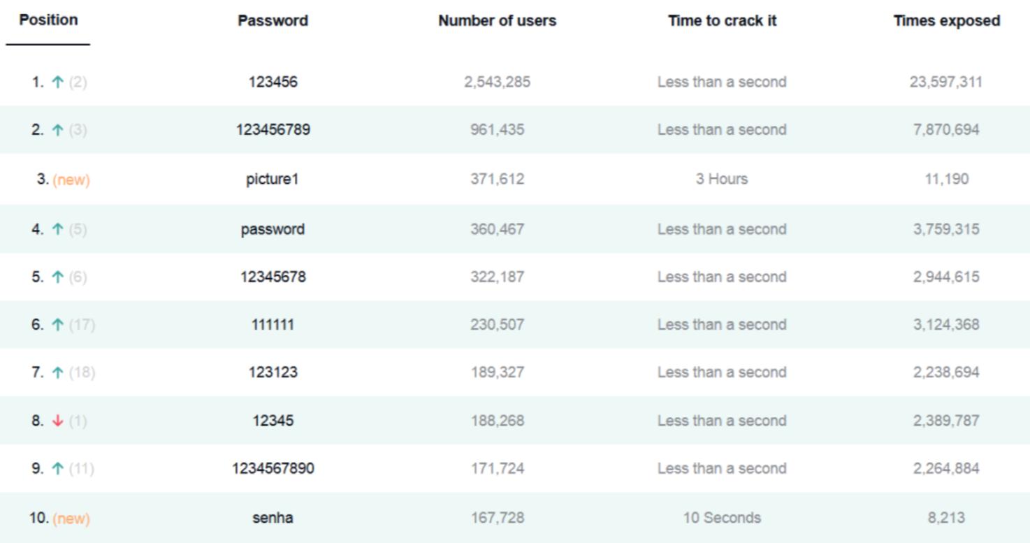Click the up arrow in the 1234567890 row
The height and width of the screenshot is (543, 1030).
click(x=57, y=469)
